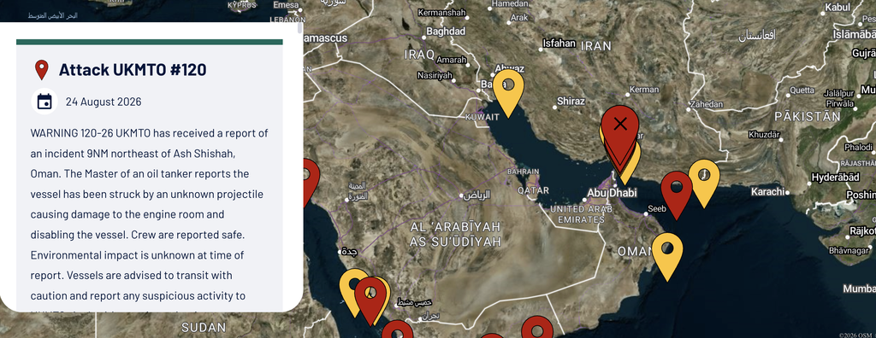876x338 pixels.
Task: Open the red marker near Khamis Mushait
Action: click(x=371, y=300)
